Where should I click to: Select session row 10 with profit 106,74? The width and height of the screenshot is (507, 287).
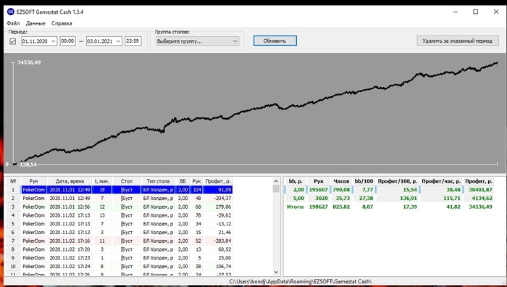(119, 266)
